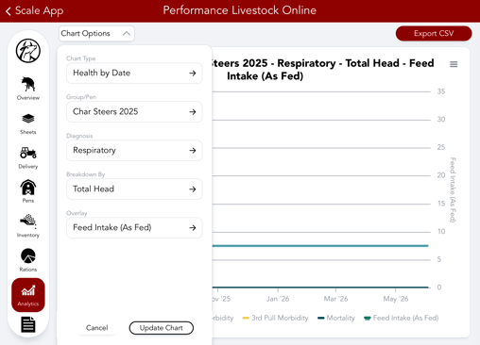
Task: Open the Overview section
Action: [28, 89]
